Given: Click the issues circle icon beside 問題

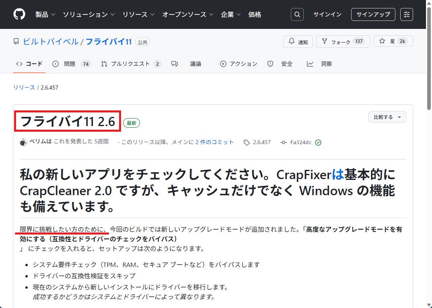Looking at the screenshot, I should pyautogui.click(x=56, y=64).
